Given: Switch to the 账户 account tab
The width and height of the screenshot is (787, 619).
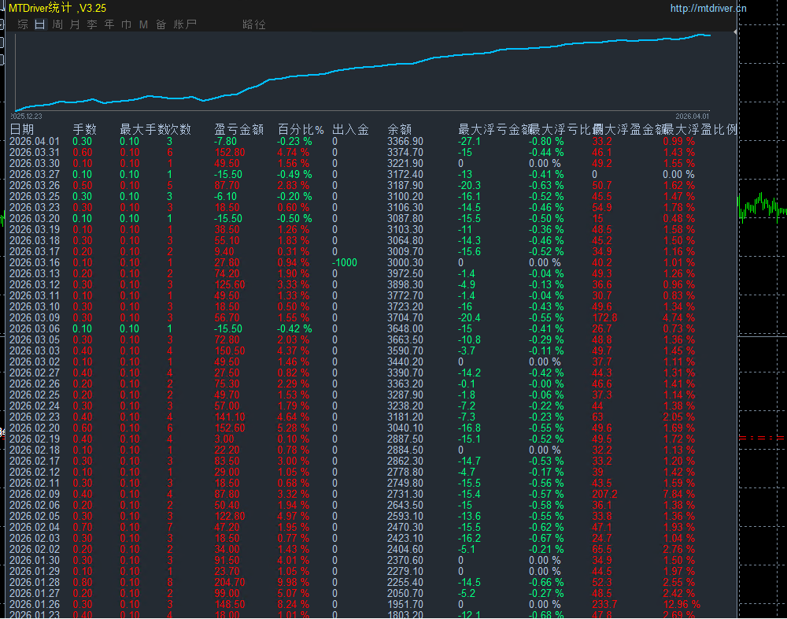Looking at the screenshot, I should (185, 24).
